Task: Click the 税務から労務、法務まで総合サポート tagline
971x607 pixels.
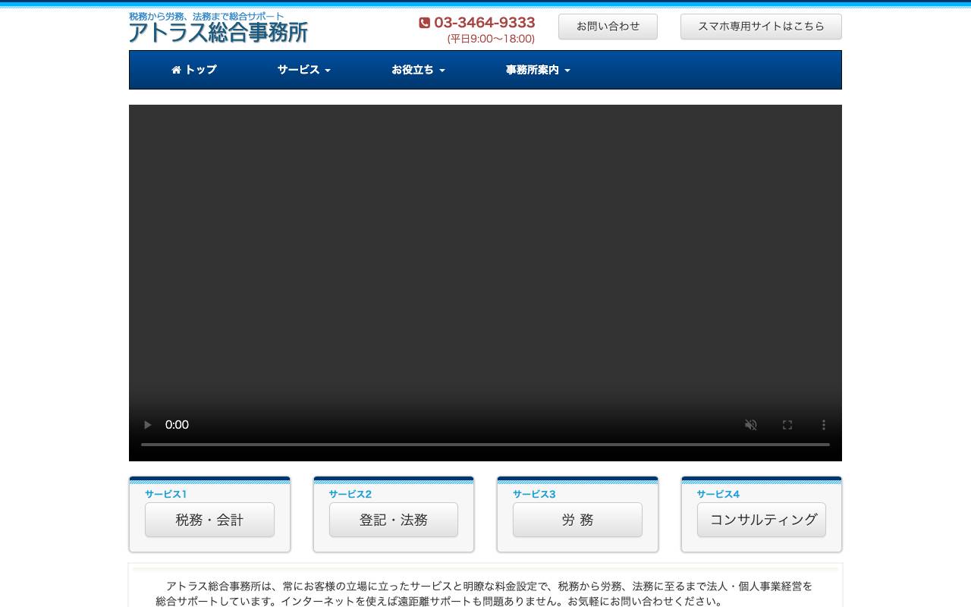Action: [x=206, y=16]
